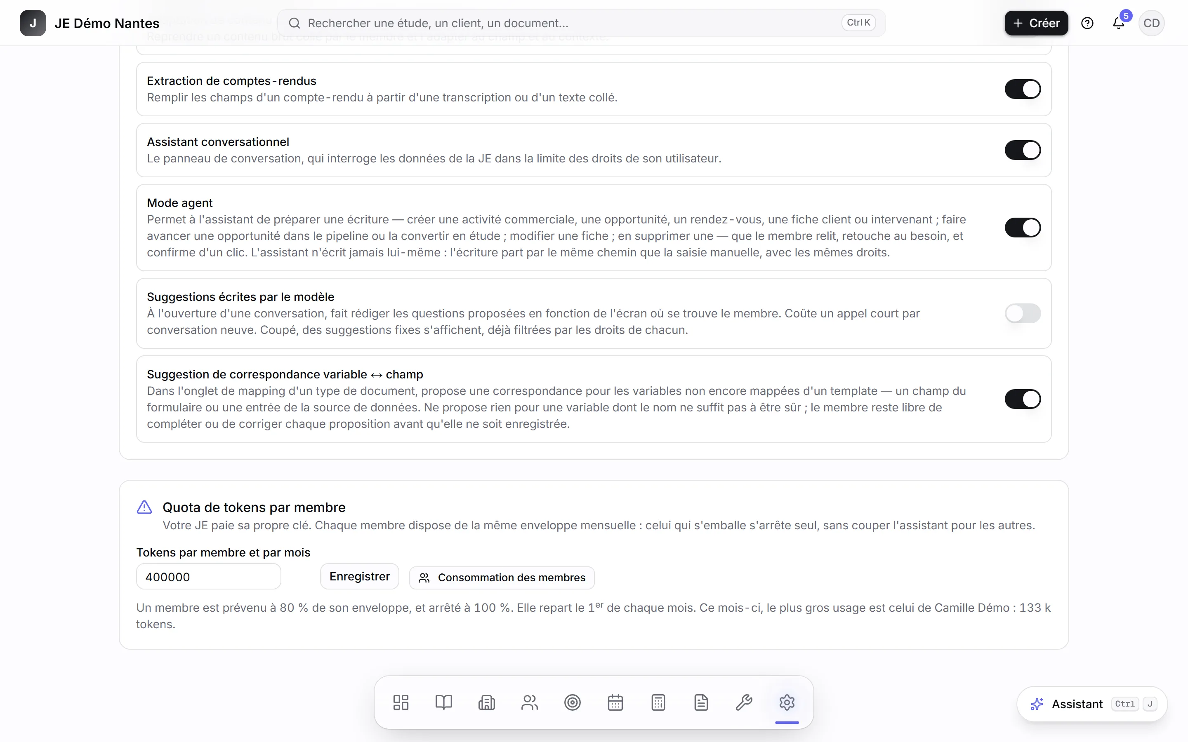Click the Ctrl key hint on Assistant button
1188x742 pixels.
(x=1124, y=704)
